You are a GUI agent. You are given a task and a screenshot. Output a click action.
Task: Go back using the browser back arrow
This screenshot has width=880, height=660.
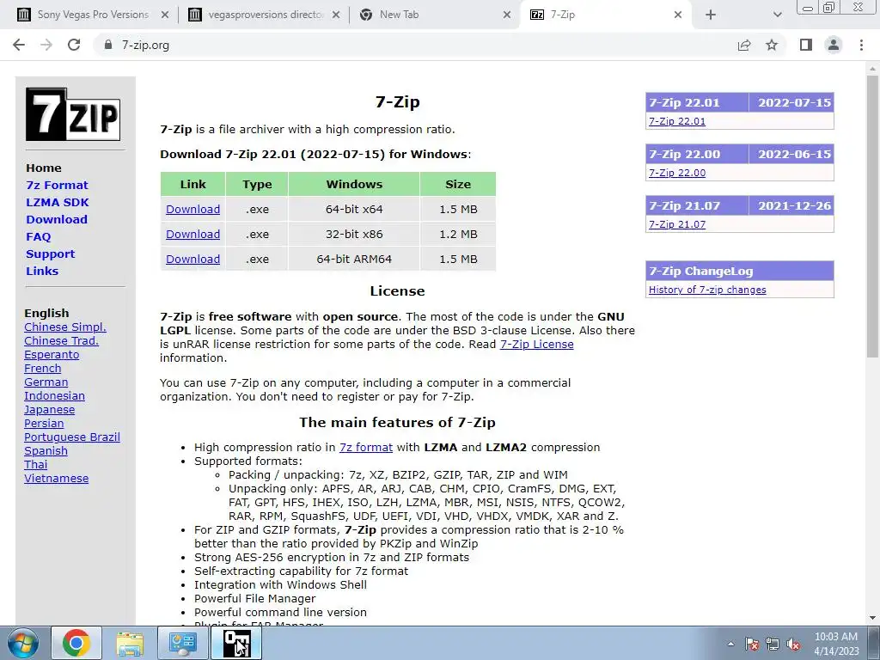point(19,45)
